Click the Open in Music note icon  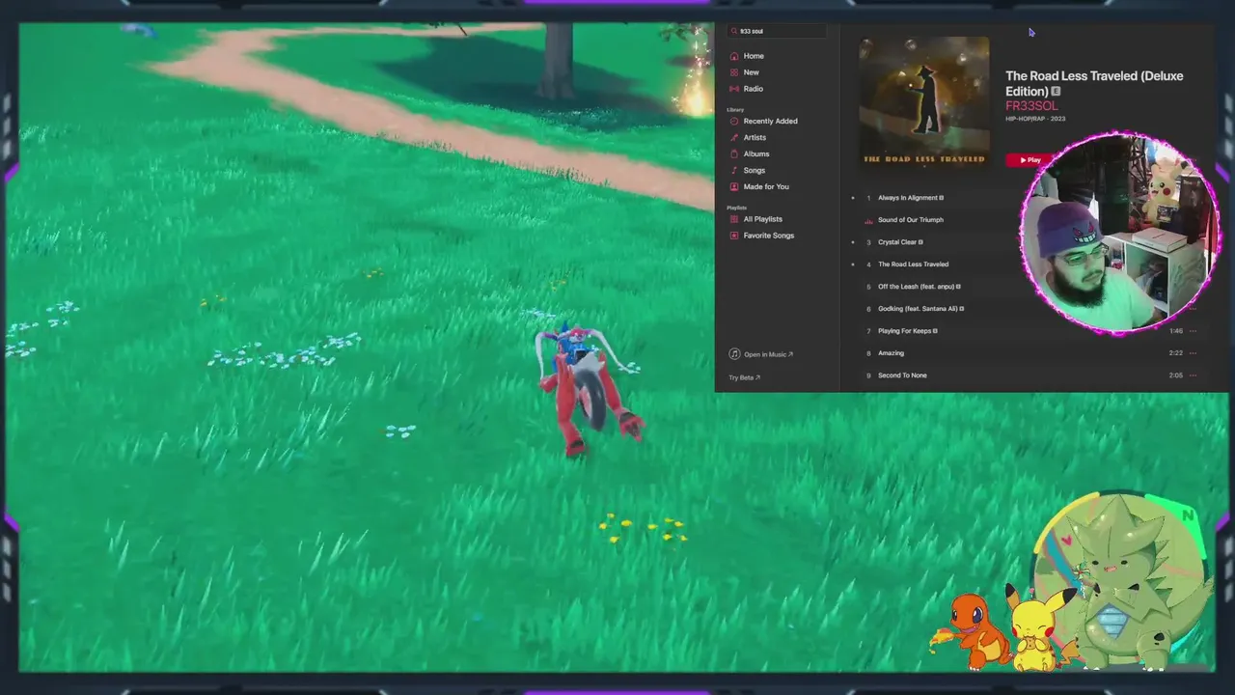click(x=734, y=354)
